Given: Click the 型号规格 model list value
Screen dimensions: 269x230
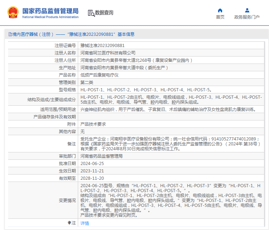Looking at the screenshot, I should [147, 90].
